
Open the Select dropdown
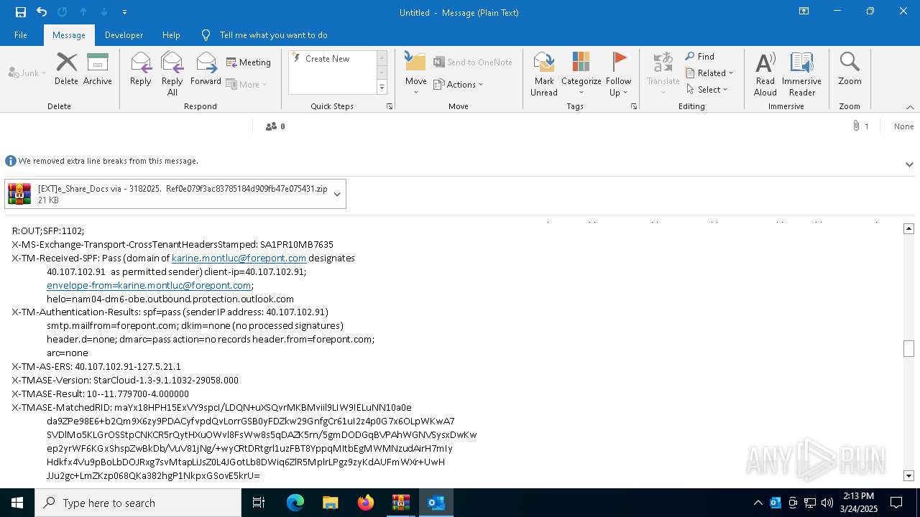tap(707, 89)
